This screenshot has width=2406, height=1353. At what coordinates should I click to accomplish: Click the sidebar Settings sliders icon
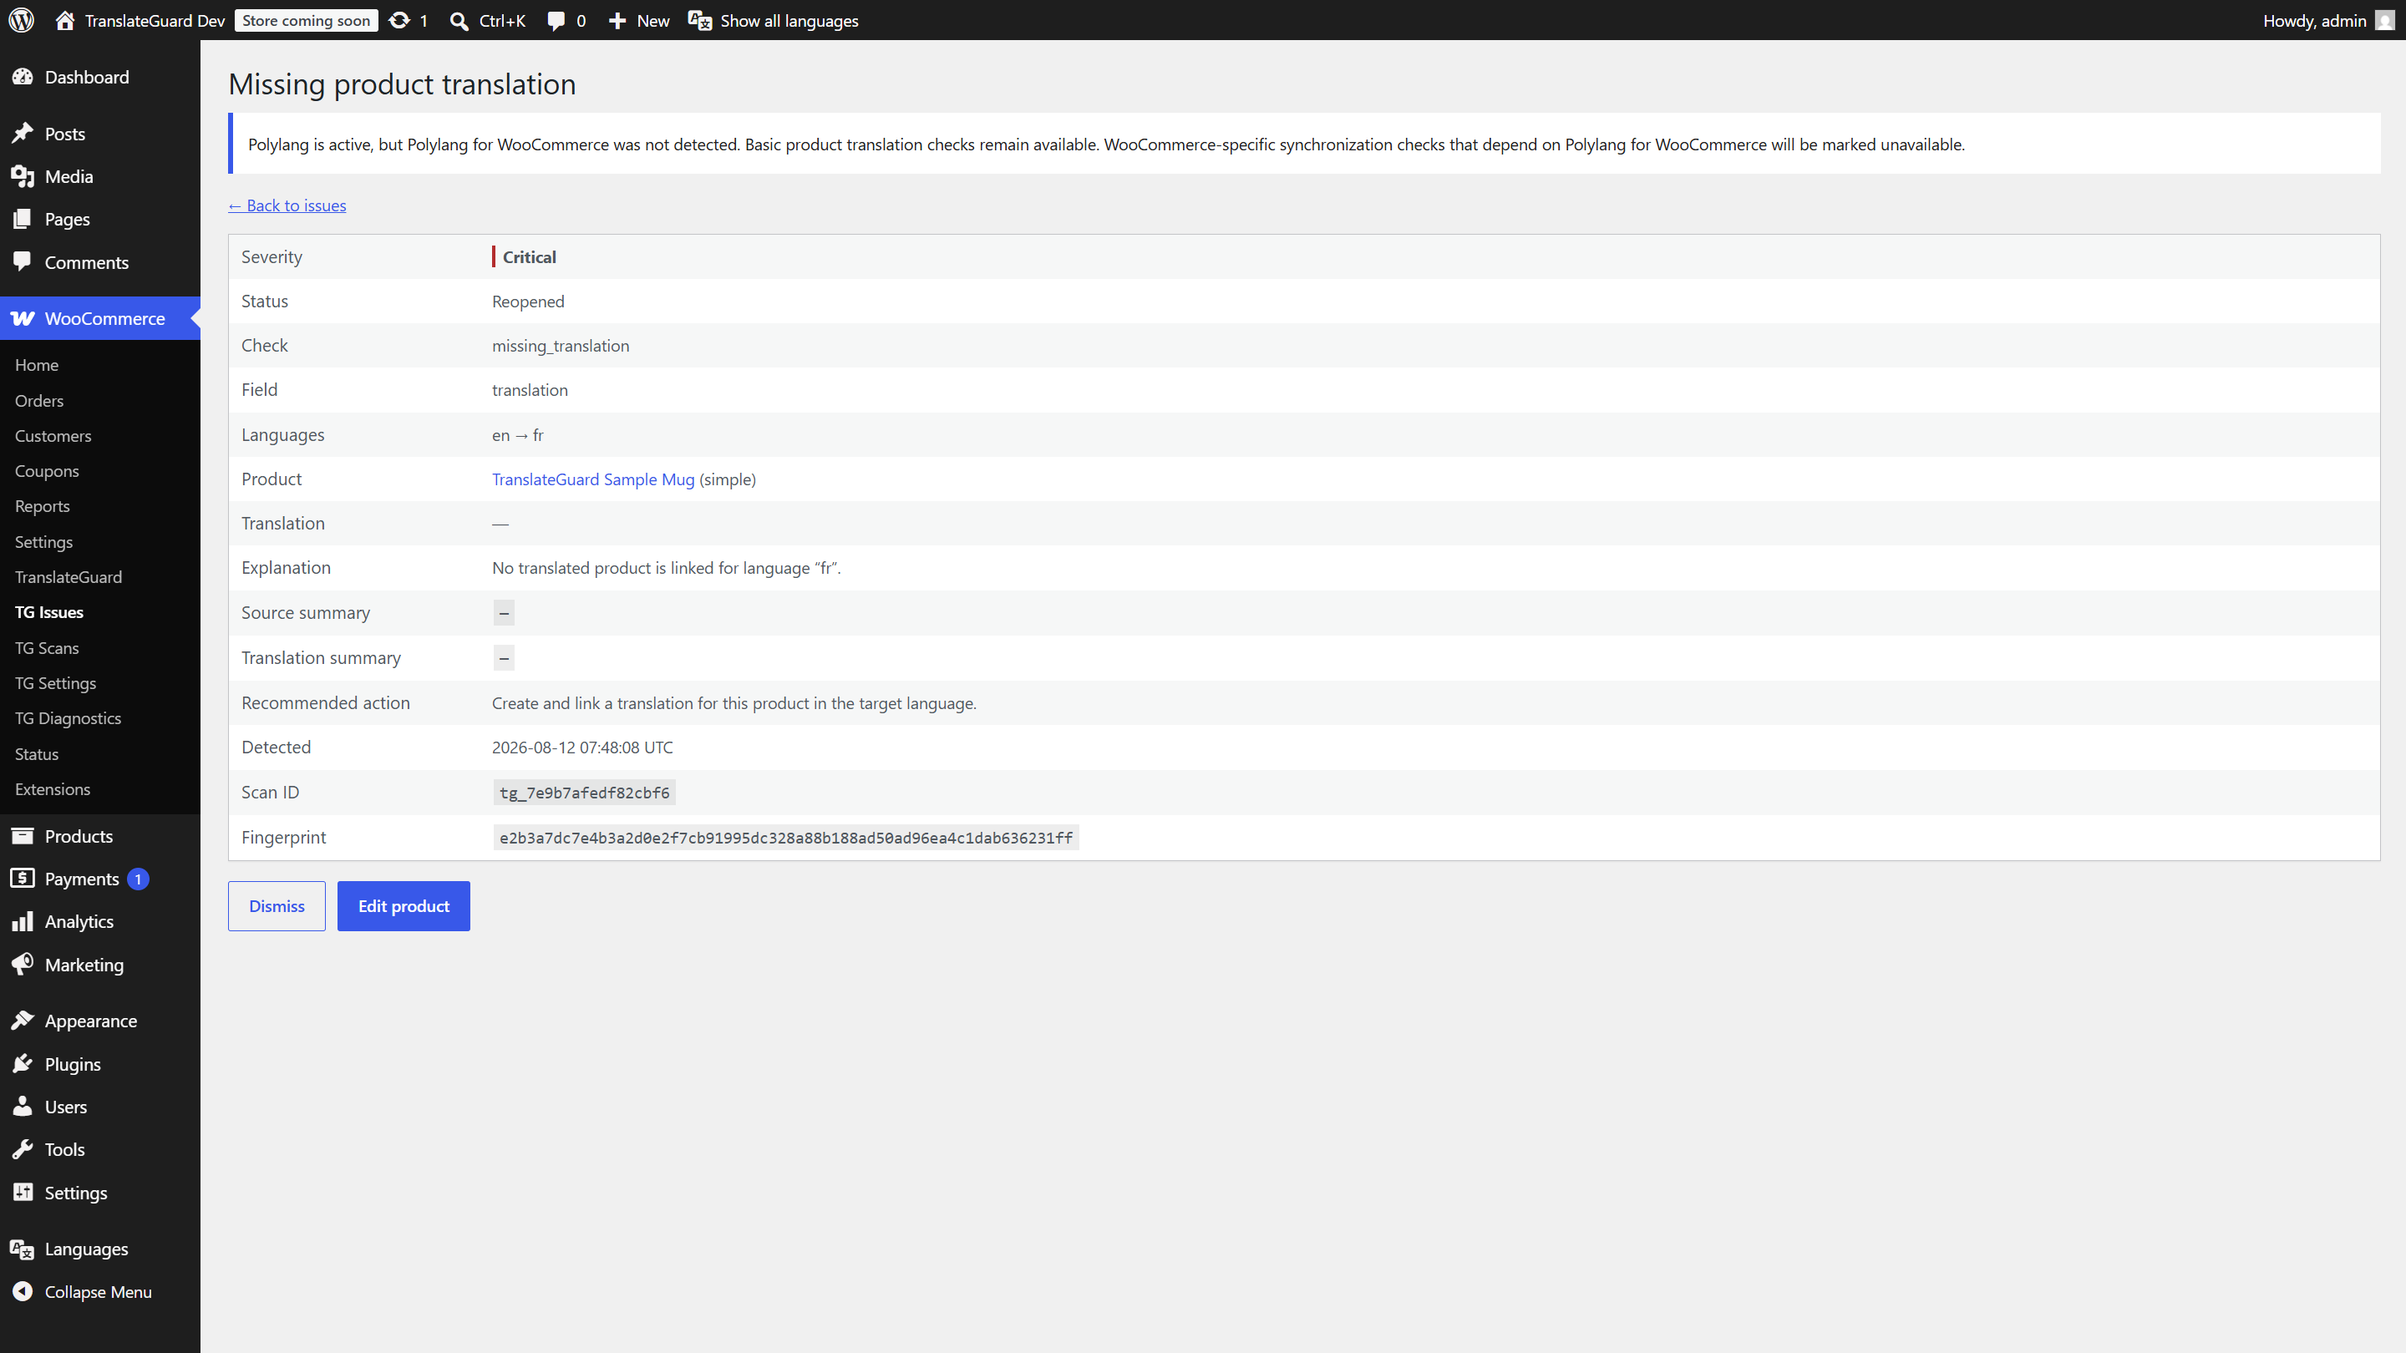pos(23,1193)
